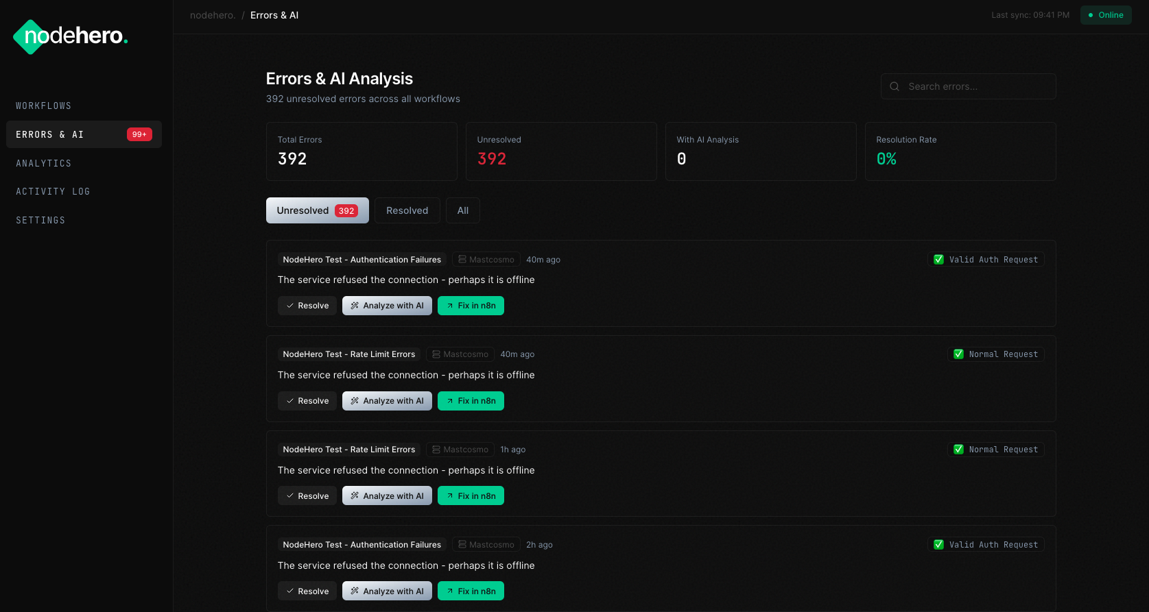Click the nodehero breadcrumb link
Screen dimensions: 1149x612
213,15
